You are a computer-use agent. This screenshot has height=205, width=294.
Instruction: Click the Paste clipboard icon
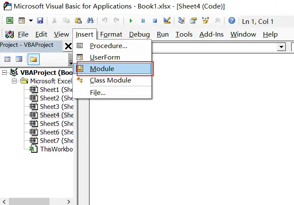[x=78, y=20]
